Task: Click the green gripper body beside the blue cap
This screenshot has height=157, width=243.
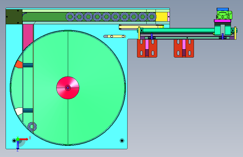Action: (x=224, y=15)
